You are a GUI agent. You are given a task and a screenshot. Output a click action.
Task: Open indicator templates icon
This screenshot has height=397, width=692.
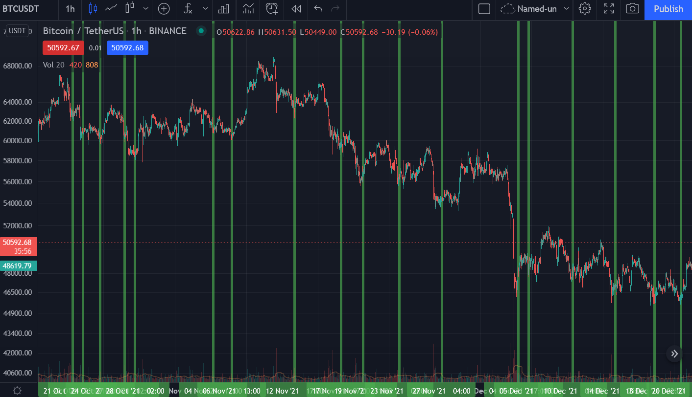coord(248,9)
